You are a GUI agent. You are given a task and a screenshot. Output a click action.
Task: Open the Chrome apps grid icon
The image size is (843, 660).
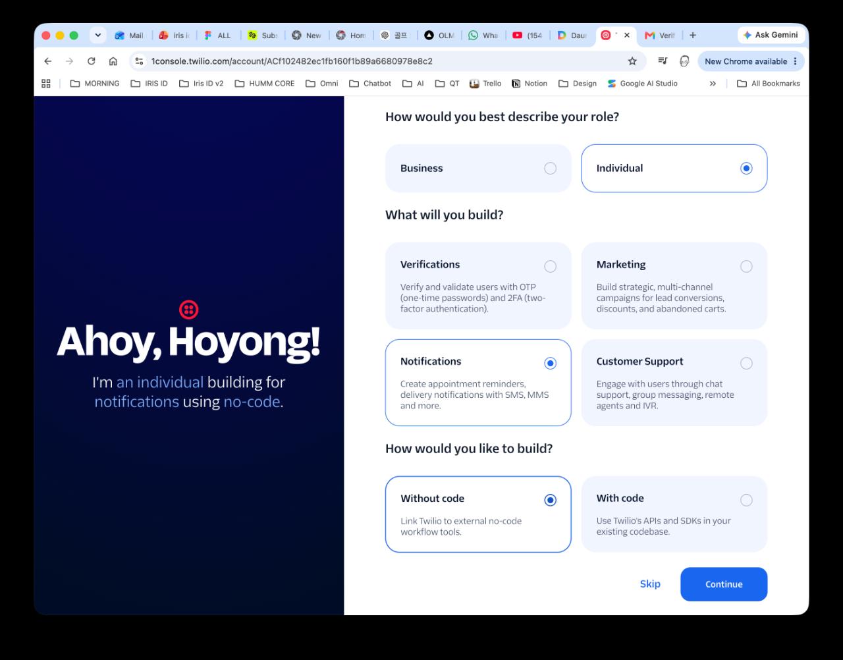[x=46, y=84]
